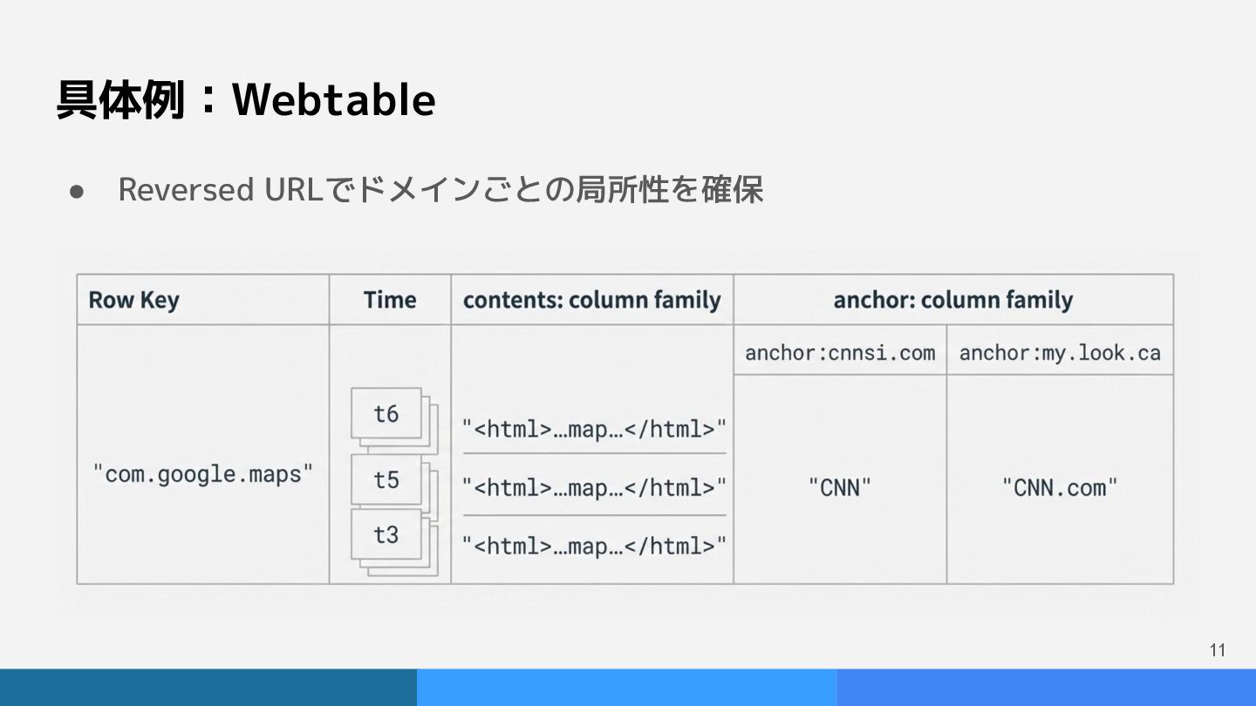The height and width of the screenshot is (706, 1256).
Task: Click the light blue middle footer band
Action: (x=626, y=687)
